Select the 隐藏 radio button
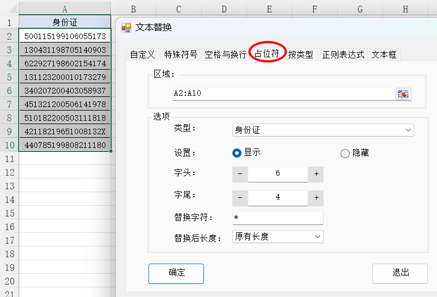The width and height of the screenshot is (437, 297). click(x=345, y=154)
